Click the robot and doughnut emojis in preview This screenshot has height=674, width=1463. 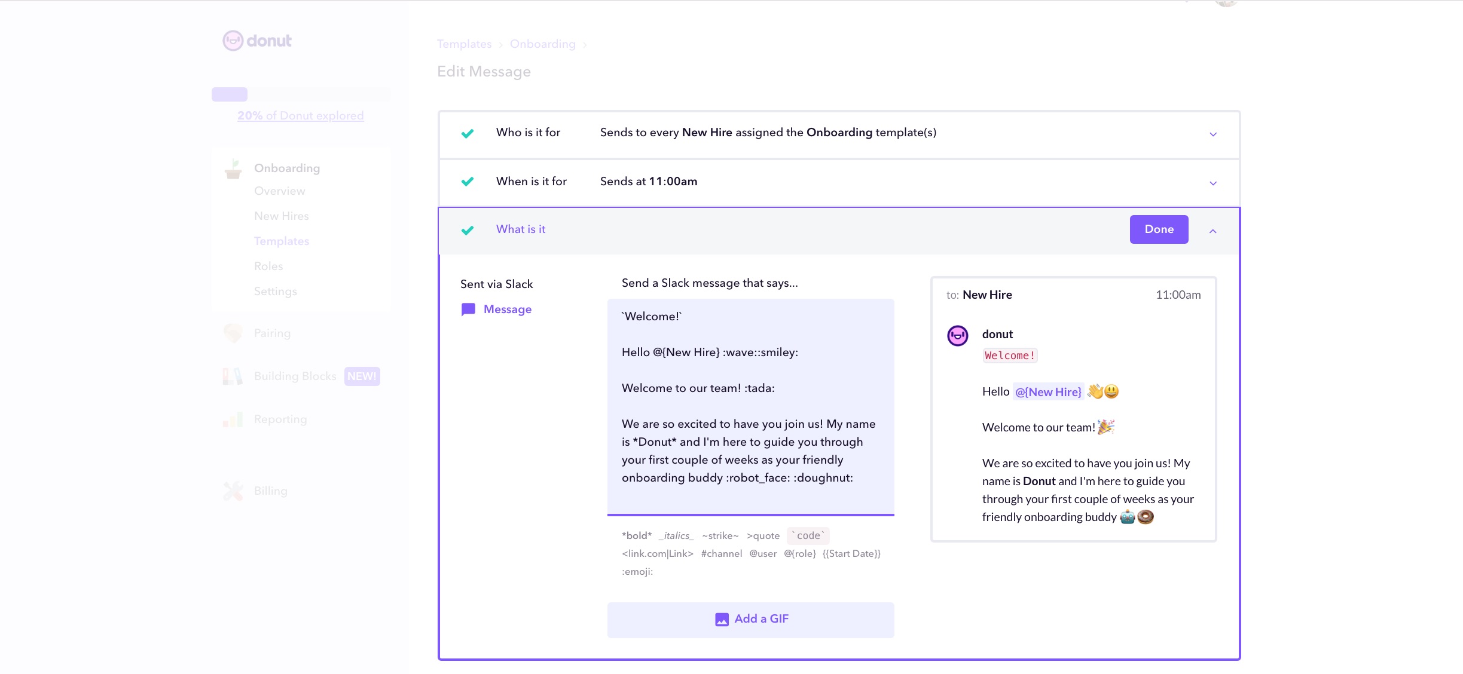point(1137,517)
